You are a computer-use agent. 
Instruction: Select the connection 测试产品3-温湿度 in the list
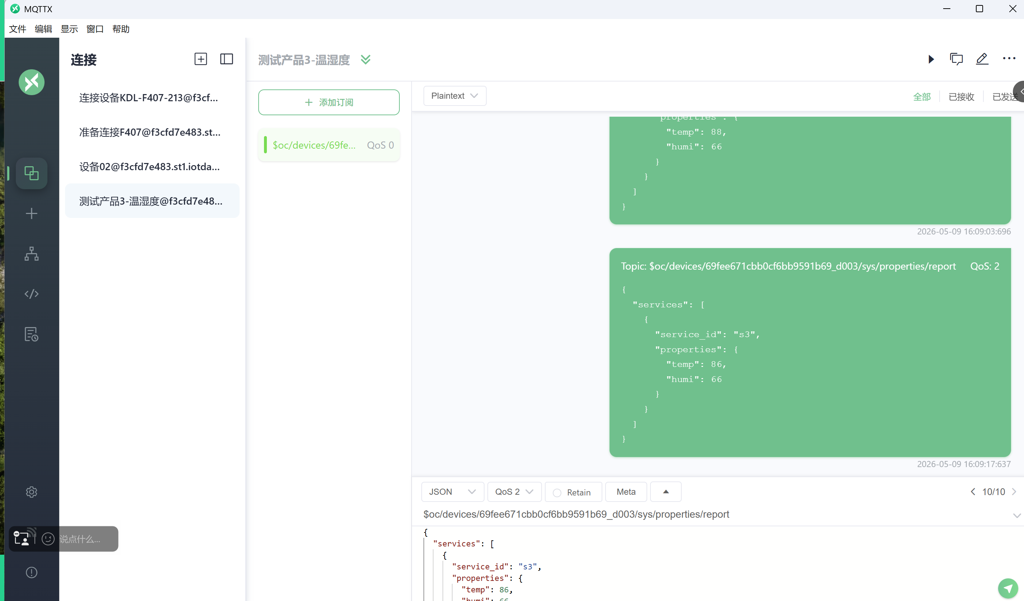coord(152,201)
